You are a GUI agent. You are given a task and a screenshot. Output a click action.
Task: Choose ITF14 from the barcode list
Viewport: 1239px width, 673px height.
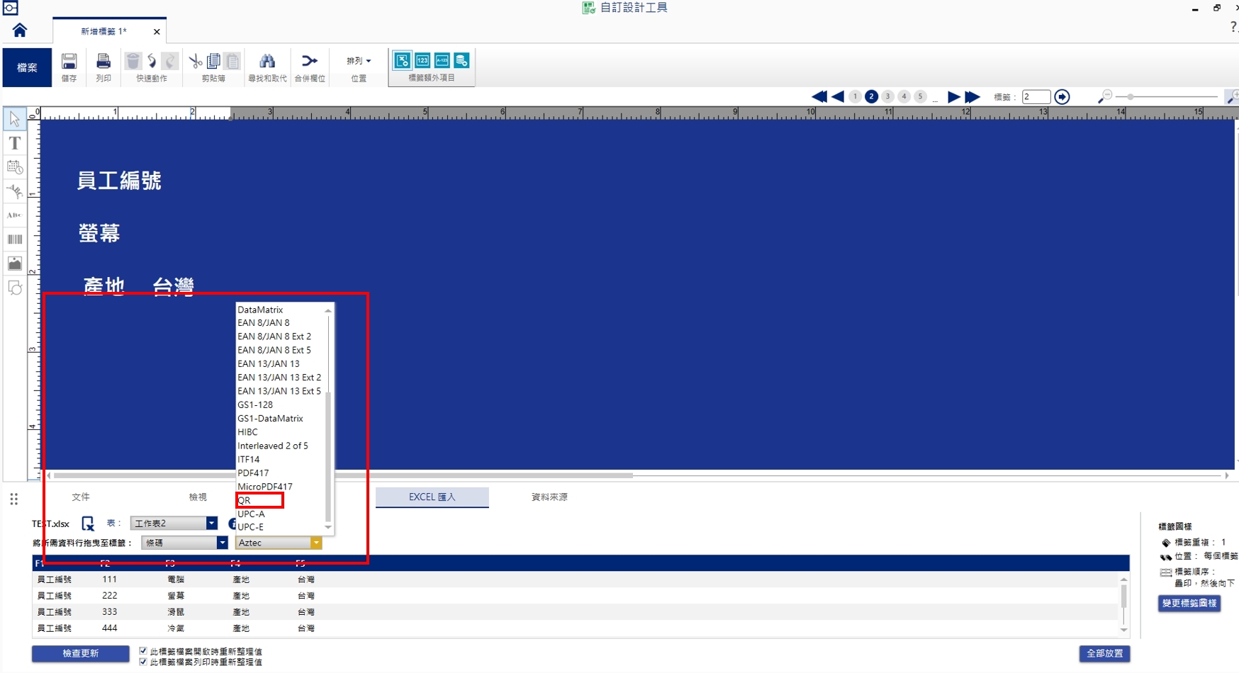pos(249,459)
